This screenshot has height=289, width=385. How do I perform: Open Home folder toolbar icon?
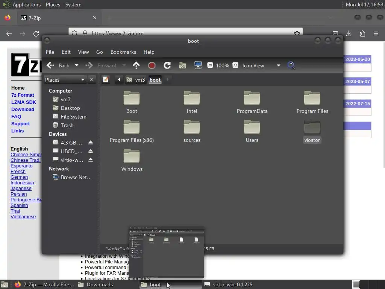(x=183, y=65)
